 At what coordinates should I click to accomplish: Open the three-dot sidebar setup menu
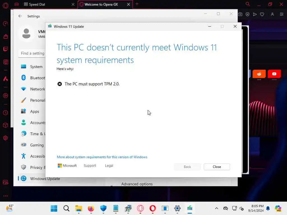(x=6, y=196)
